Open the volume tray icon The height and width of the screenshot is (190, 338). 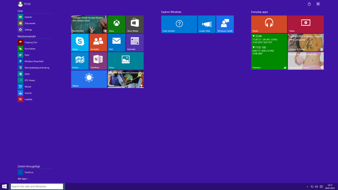(x=316, y=187)
